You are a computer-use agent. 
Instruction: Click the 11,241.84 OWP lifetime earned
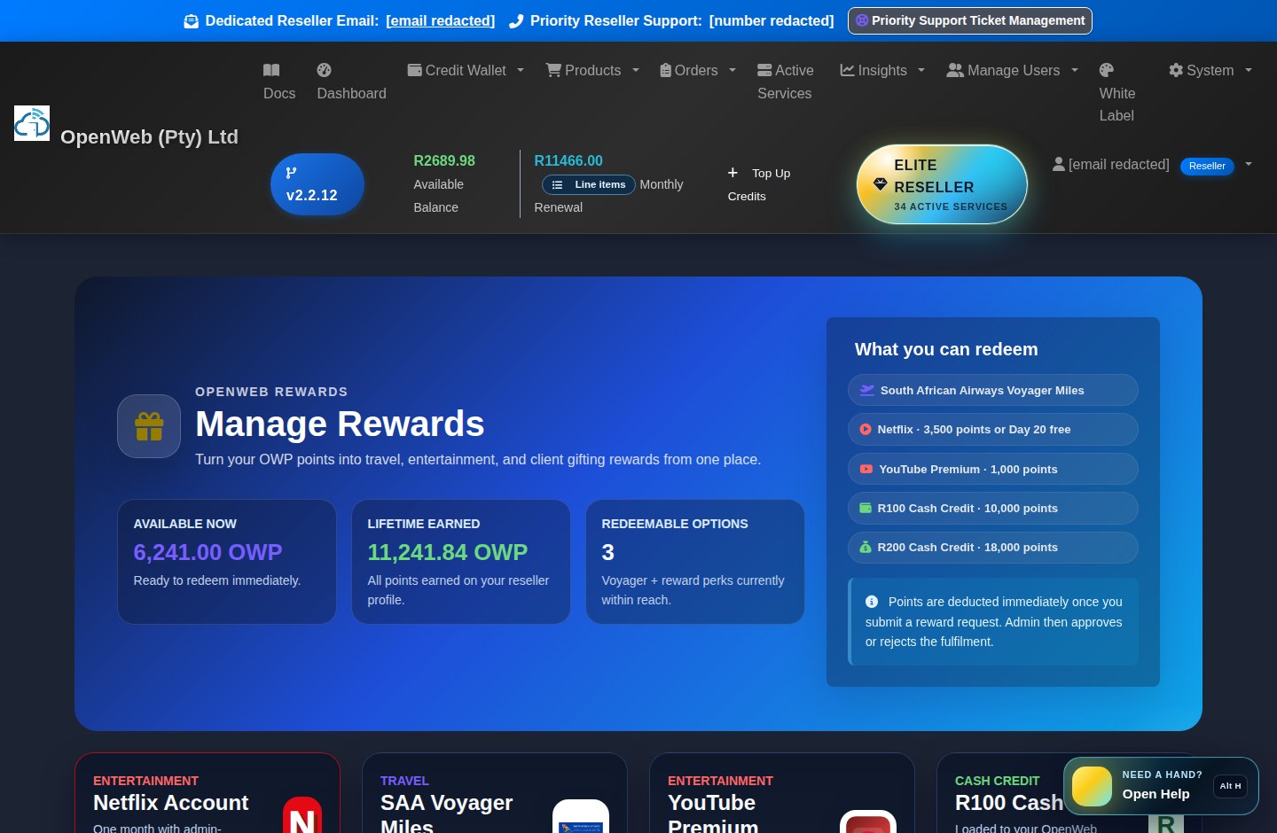point(448,552)
